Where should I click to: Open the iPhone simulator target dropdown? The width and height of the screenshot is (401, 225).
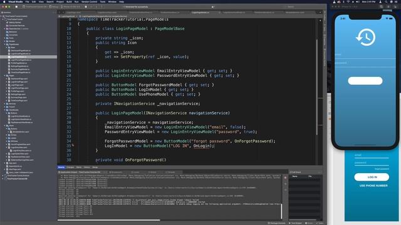pos(71,7)
